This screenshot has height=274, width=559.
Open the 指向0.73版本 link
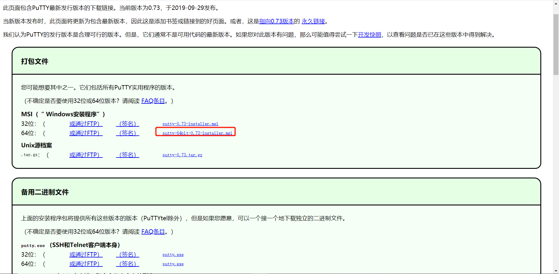point(277,21)
